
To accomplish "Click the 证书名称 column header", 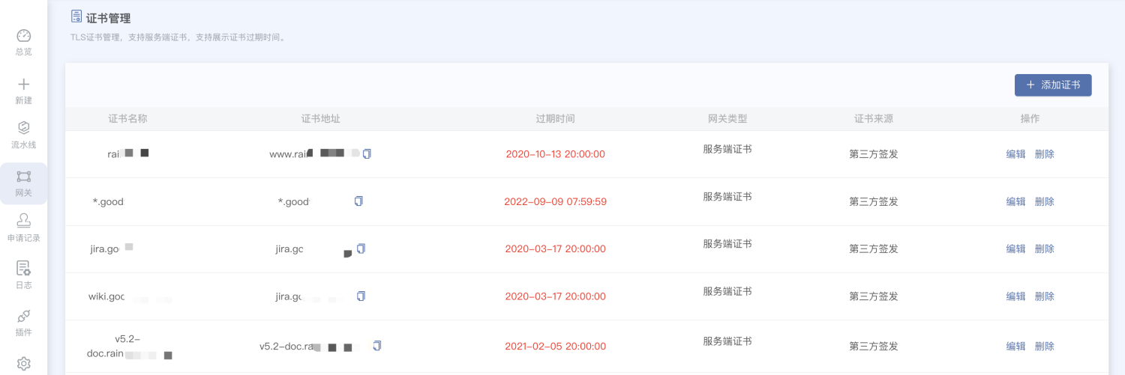I will (x=127, y=119).
